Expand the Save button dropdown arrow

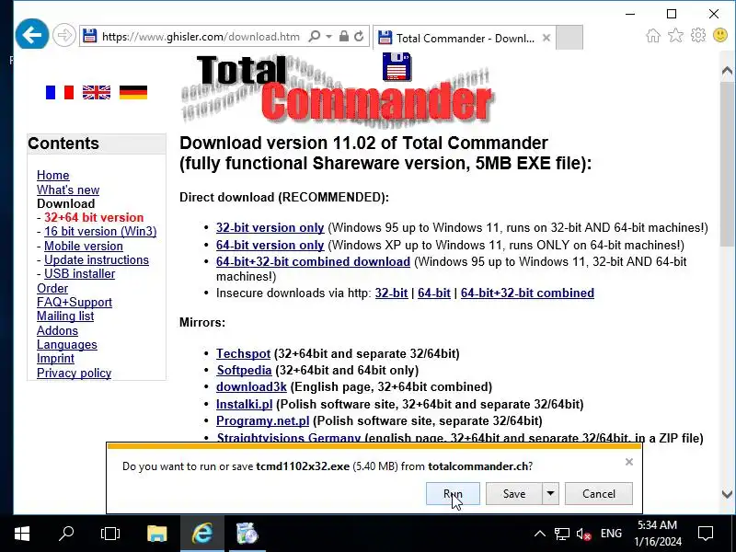[x=550, y=494]
